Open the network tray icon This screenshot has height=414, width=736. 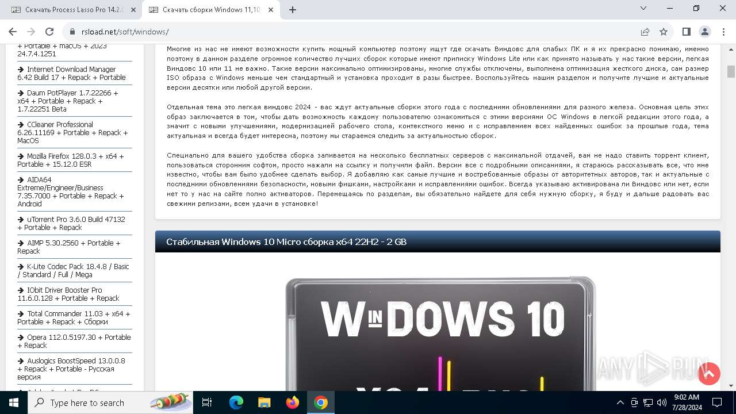point(648,402)
